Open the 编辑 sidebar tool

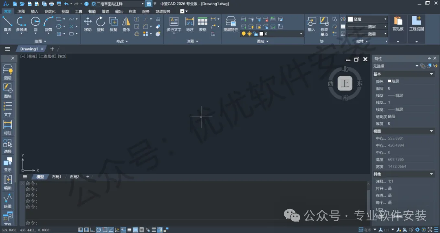(x=8, y=183)
